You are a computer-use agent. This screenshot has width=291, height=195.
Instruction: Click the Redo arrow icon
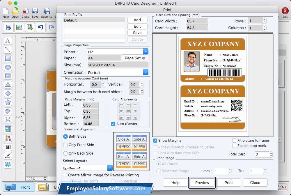(51, 27)
